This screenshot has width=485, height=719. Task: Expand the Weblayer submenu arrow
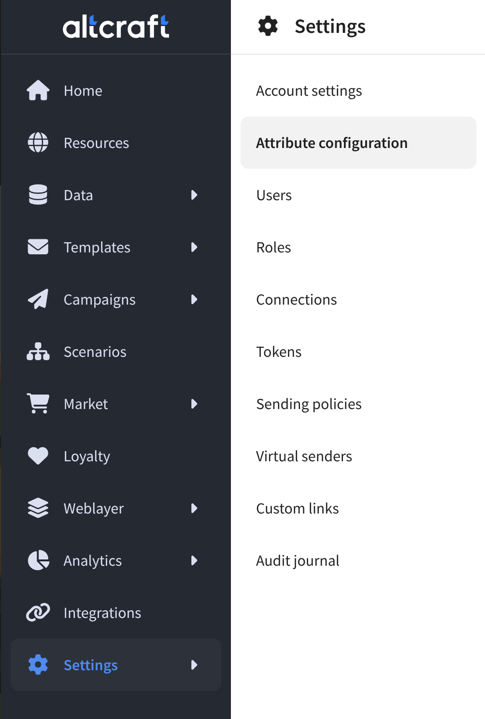tap(194, 508)
